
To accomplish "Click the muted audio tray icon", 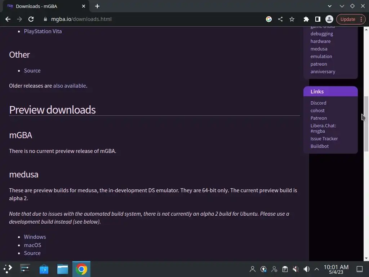I will pyautogui.click(x=296, y=269).
